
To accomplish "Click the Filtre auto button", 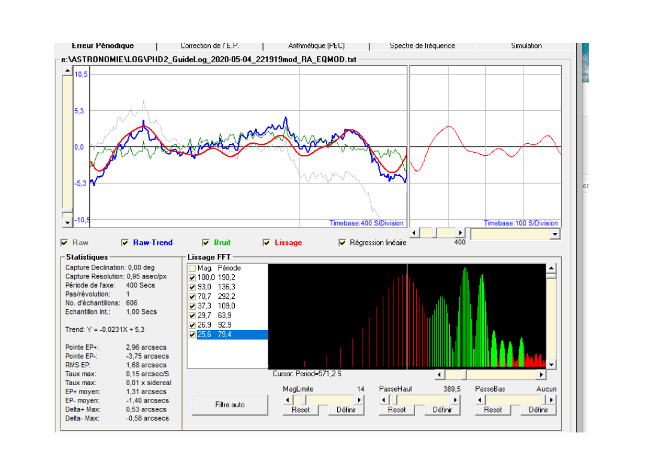I will [x=230, y=405].
